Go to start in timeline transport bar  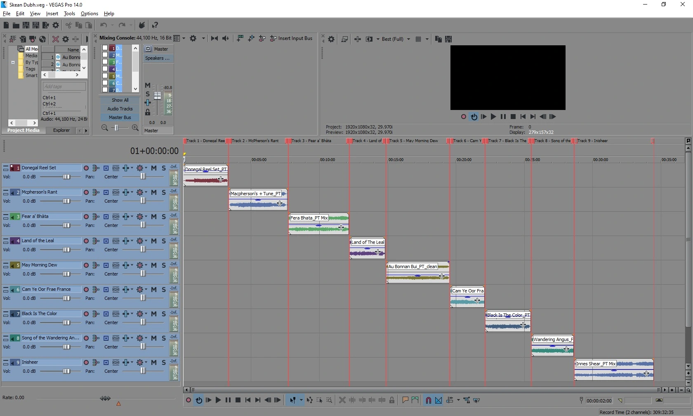(248, 400)
